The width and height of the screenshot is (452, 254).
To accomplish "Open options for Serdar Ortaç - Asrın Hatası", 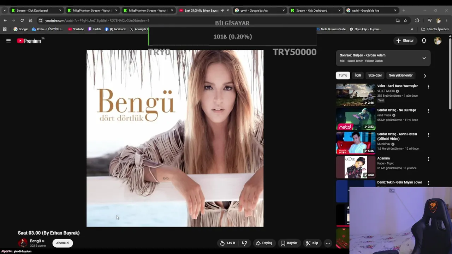I will click(429, 135).
